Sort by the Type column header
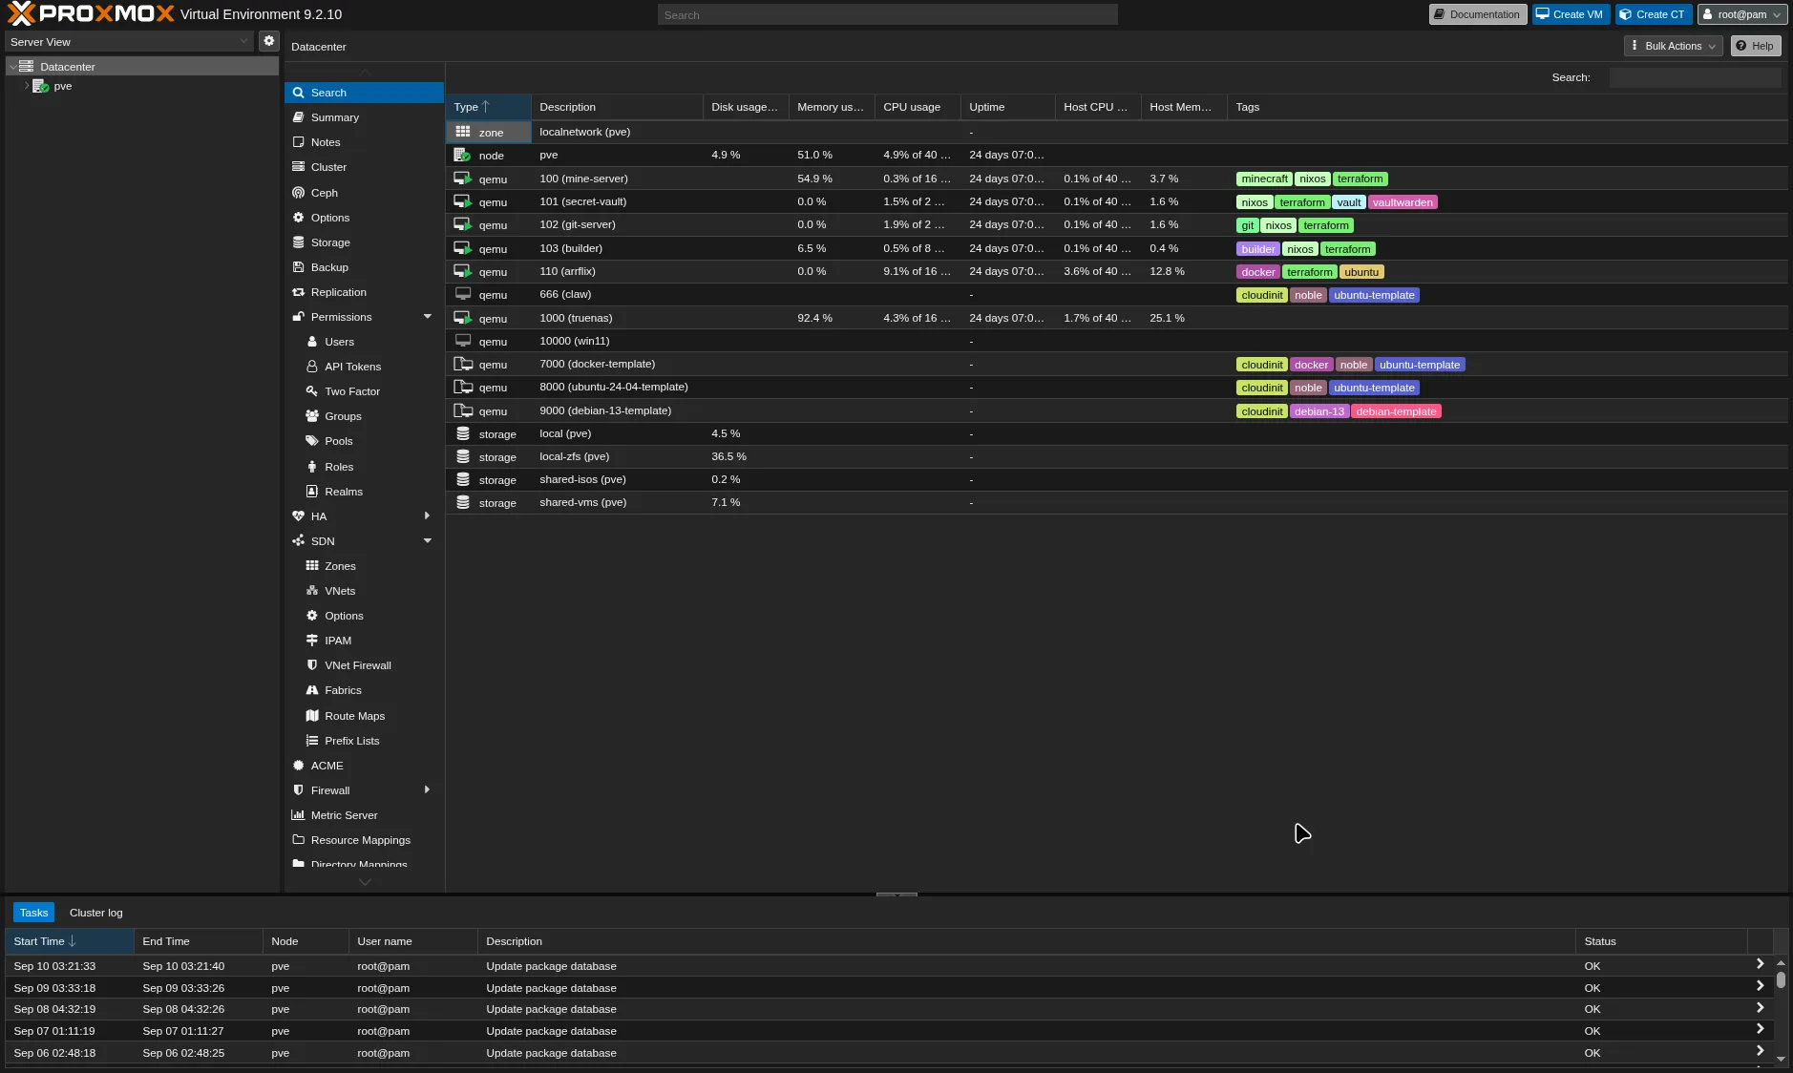Image resolution: width=1793 pixels, height=1073 pixels. [488, 107]
